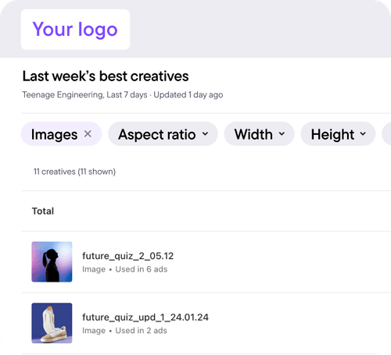The width and height of the screenshot is (391, 355).
Task: Click the 'Last week's best creatives' title
Action: tap(106, 76)
